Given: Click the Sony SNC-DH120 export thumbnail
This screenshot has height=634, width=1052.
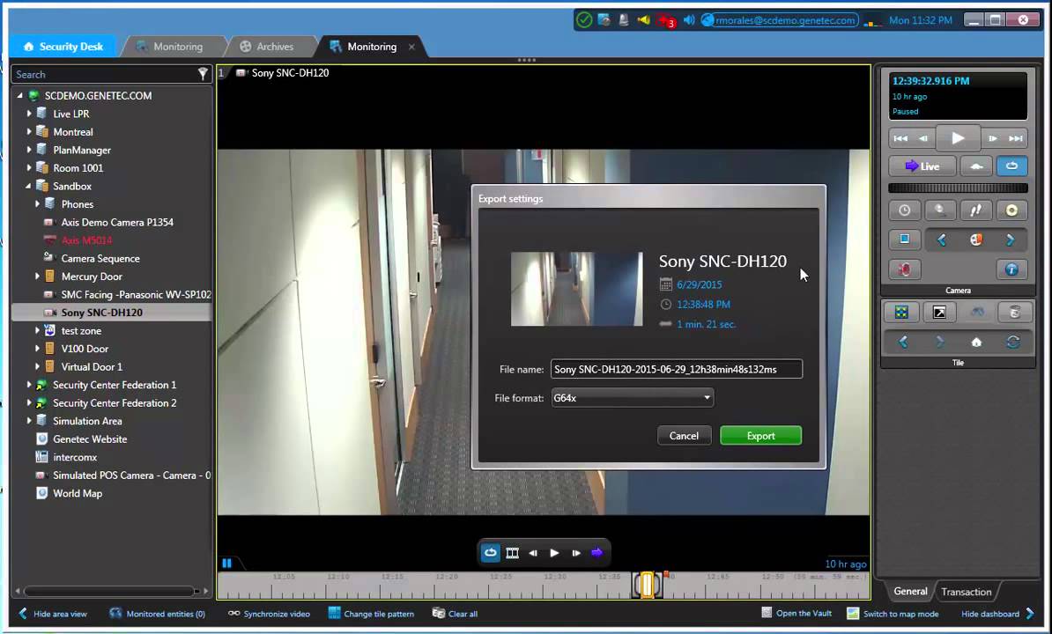Looking at the screenshot, I should click(x=576, y=289).
